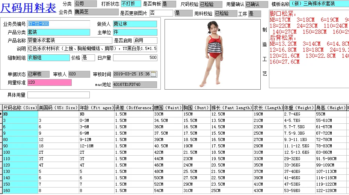This screenshot has height=195, width=349.
Task: Click the height cell 91.5-98CM
Action: click(x=331, y=159)
